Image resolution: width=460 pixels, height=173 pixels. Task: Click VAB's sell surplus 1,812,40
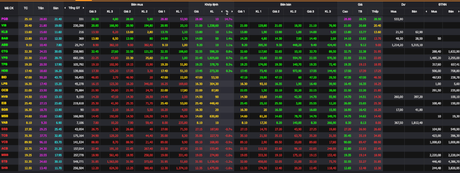click(x=417, y=122)
